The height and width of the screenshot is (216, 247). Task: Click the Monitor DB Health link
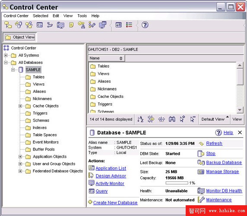224,191
